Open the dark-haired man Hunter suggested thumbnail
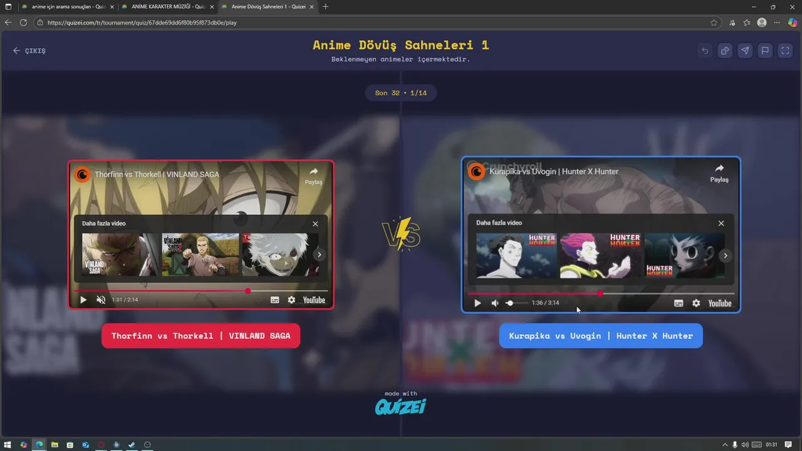This screenshot has width=802, height=451. (x=516, y=256)
